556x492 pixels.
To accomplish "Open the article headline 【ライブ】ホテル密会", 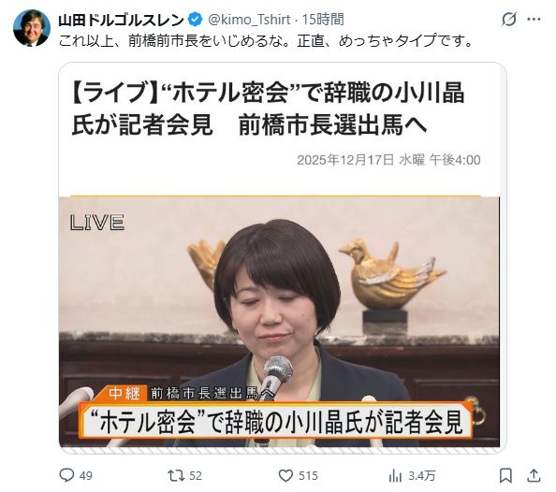I will tap(268, 109).
